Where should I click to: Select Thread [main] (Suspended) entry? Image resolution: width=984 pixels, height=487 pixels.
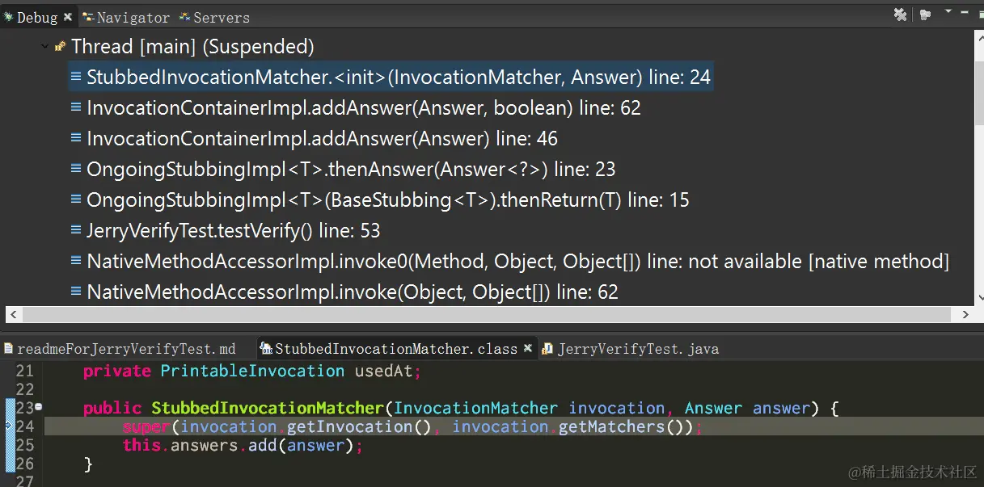click(192, 47)
